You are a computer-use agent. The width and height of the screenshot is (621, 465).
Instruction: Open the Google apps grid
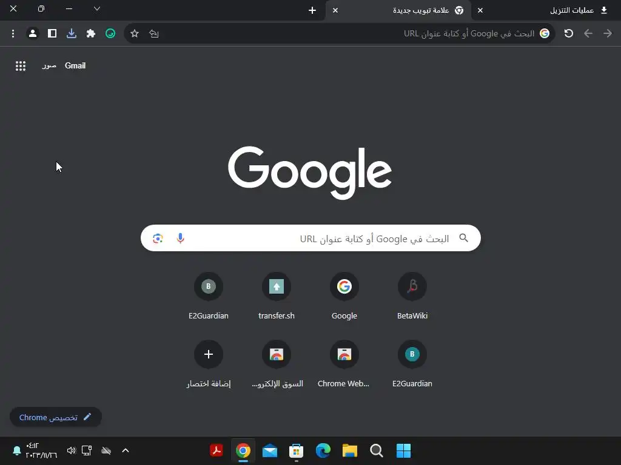(x=21, y=66)
